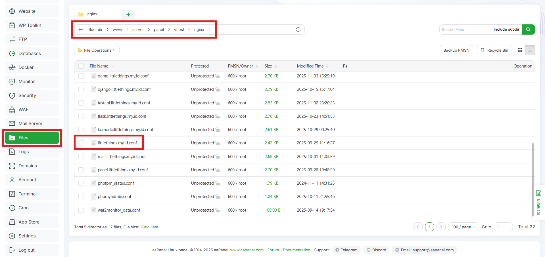Expand the File Operations menu
The height and width of the screenshot is (257, 545).
click(97, 50)
